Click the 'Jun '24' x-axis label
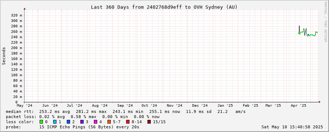The image size is (329, 132). 50,105
